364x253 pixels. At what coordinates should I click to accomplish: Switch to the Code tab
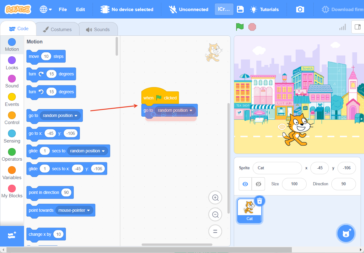click(18, 29)
